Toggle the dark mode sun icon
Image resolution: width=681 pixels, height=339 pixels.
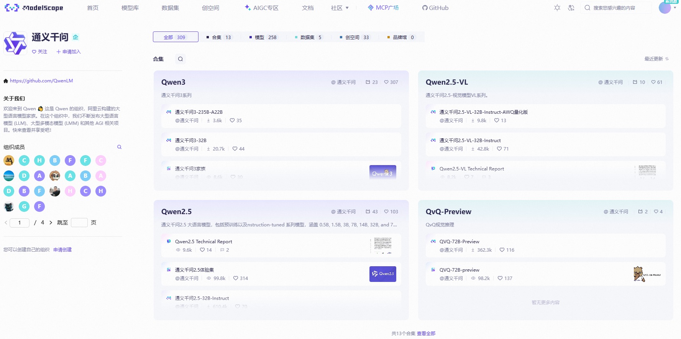pos(557,8)
